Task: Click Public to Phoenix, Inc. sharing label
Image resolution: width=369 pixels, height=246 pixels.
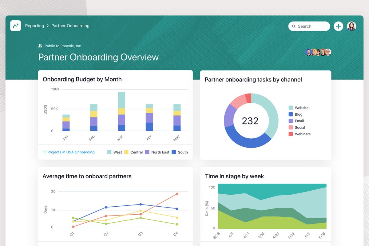Action: point(63,46)
